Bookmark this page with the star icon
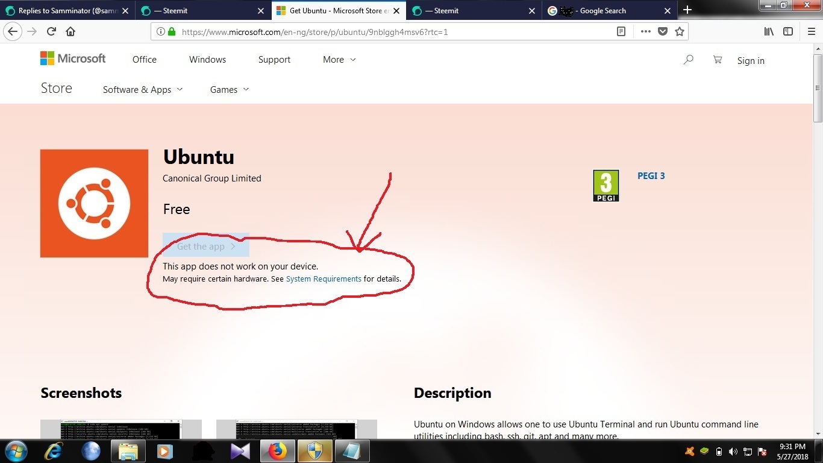The height and width of the screenshot is (463, 823). 680,32
